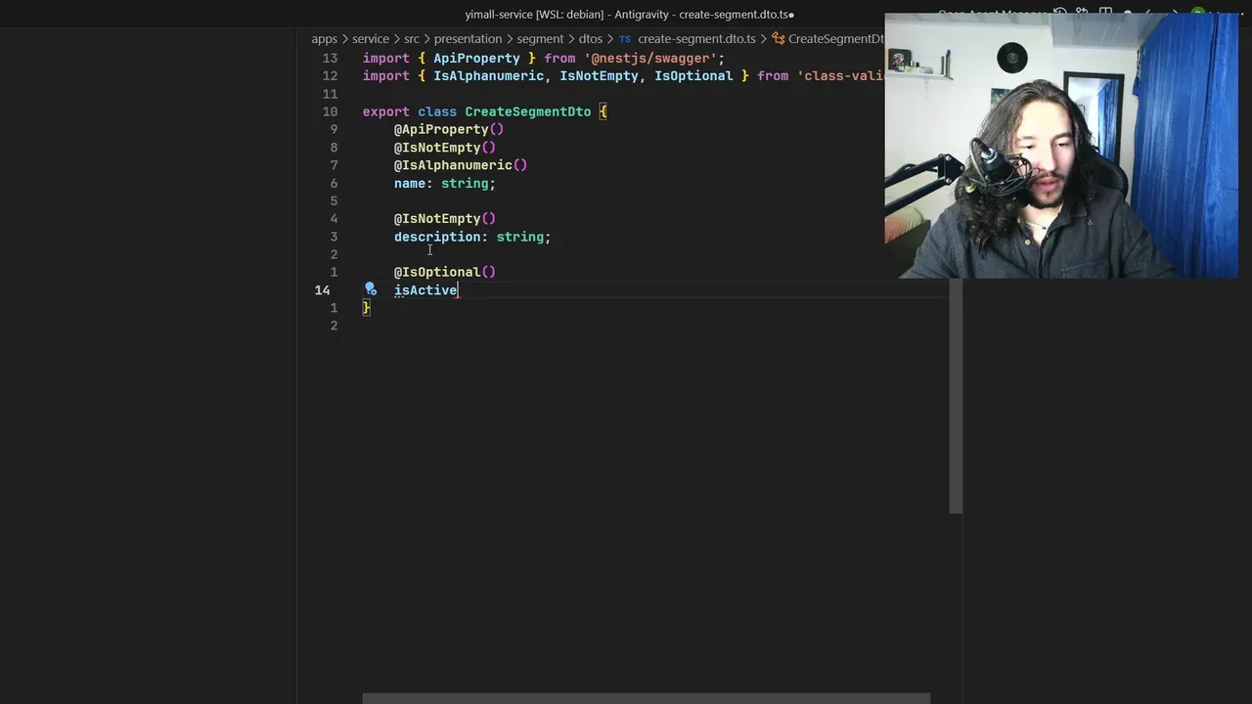Click the @IsOptional() decorator line

(445, 272)
